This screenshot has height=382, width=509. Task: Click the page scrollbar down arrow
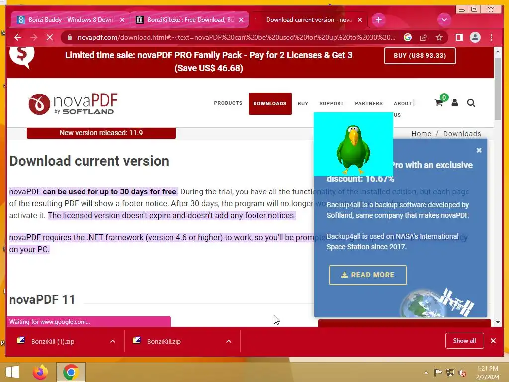498,322
